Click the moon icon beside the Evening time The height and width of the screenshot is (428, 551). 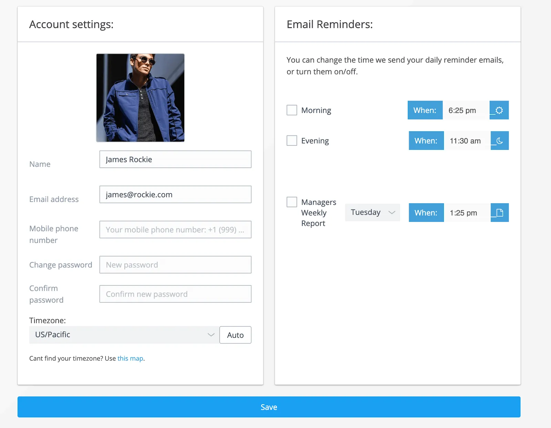(500, 141)
